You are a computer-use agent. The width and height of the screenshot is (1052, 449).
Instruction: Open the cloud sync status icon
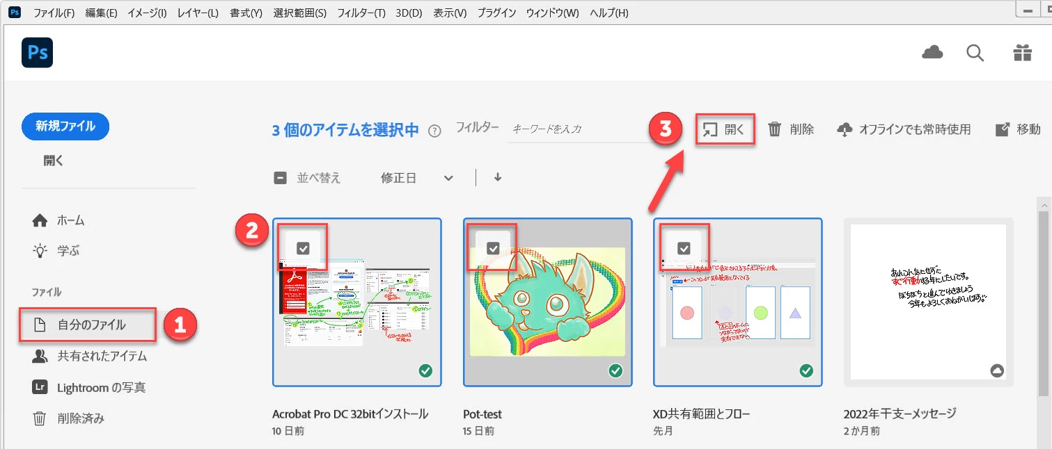(x=932, y=52)
